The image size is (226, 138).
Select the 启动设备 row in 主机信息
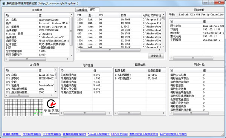pyautogui.click(x=37, y=41)
